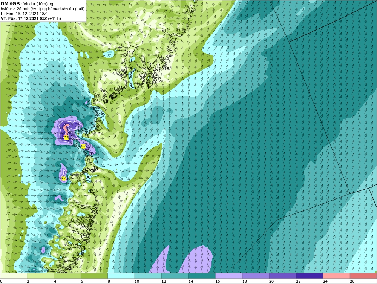Click the 8-10 m/s light cyan swatch
The image size is (377, 284).
(x=121, y=276)
